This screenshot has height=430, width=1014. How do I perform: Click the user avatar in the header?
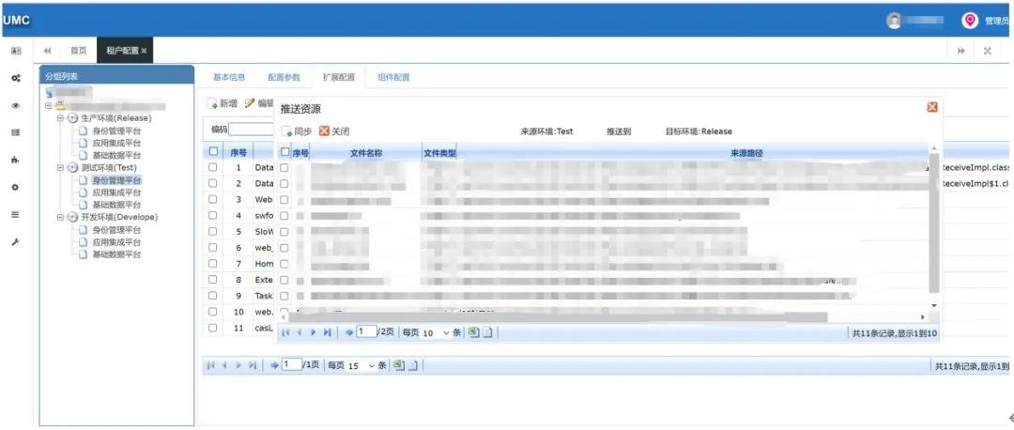894,21
